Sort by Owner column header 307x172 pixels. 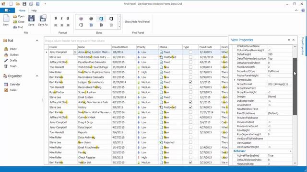click(x=63, y=47)
